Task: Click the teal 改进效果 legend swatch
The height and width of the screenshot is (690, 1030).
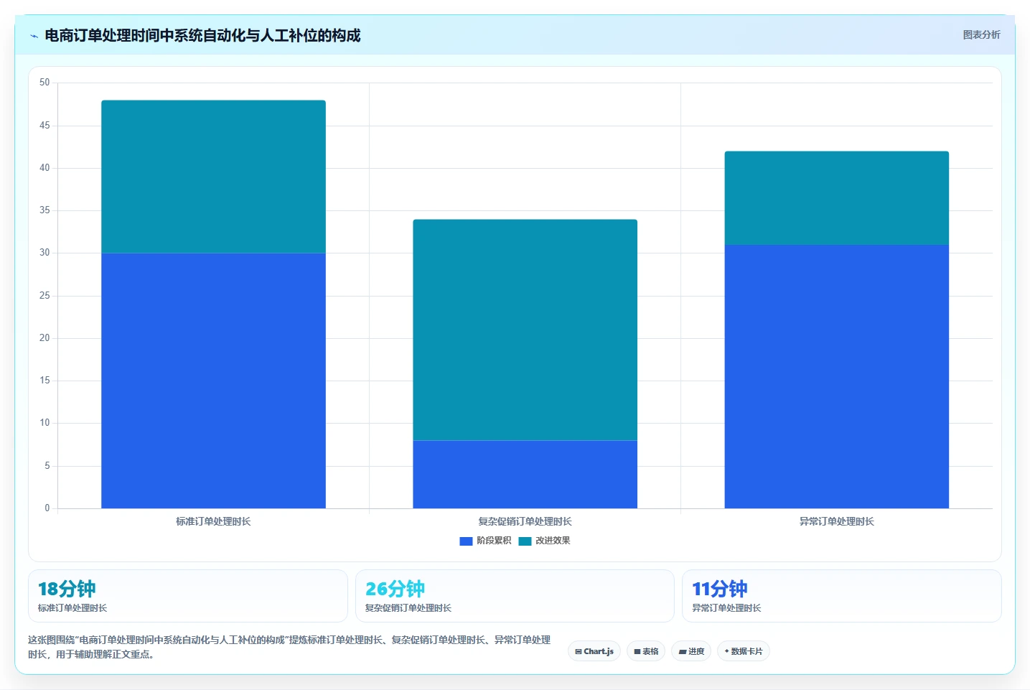Action: pos(525,541)
